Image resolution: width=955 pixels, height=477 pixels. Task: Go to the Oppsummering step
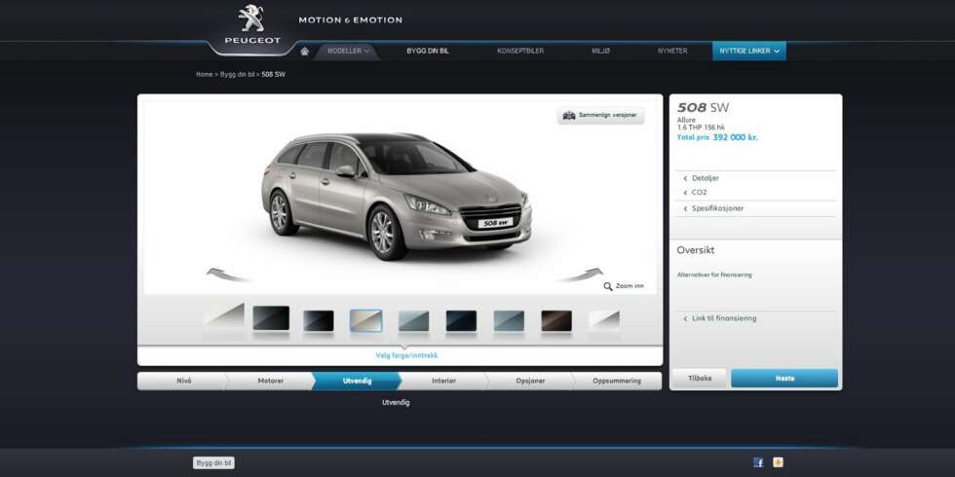(616, 381)
